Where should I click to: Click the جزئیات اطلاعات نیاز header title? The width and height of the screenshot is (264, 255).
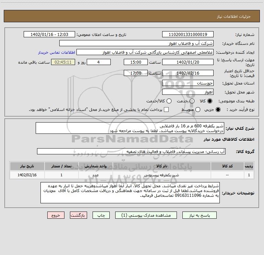(234, 16)
